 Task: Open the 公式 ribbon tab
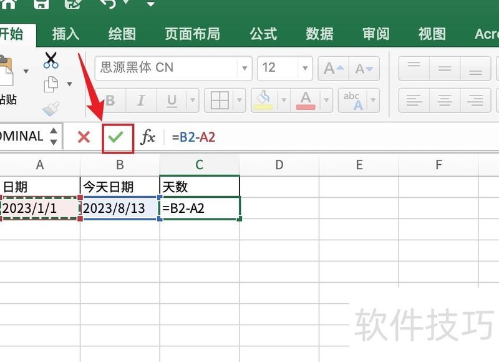[263, 34]
